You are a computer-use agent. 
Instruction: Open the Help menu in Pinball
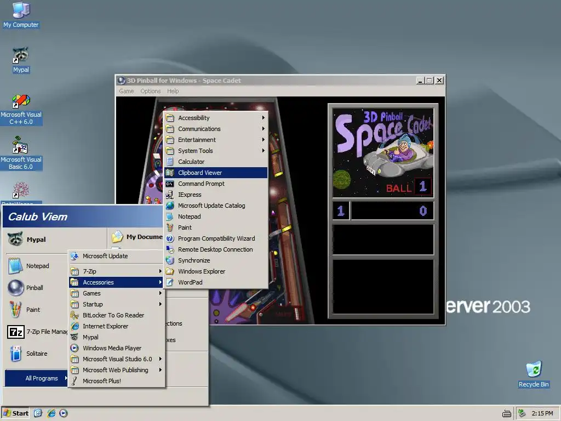[x=173, y=91]
